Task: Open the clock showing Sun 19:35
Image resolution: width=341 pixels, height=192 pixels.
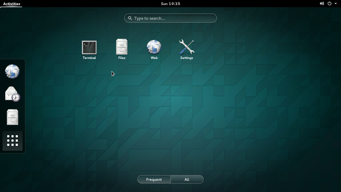Action: pyautogui.click(x=170, y=4)
